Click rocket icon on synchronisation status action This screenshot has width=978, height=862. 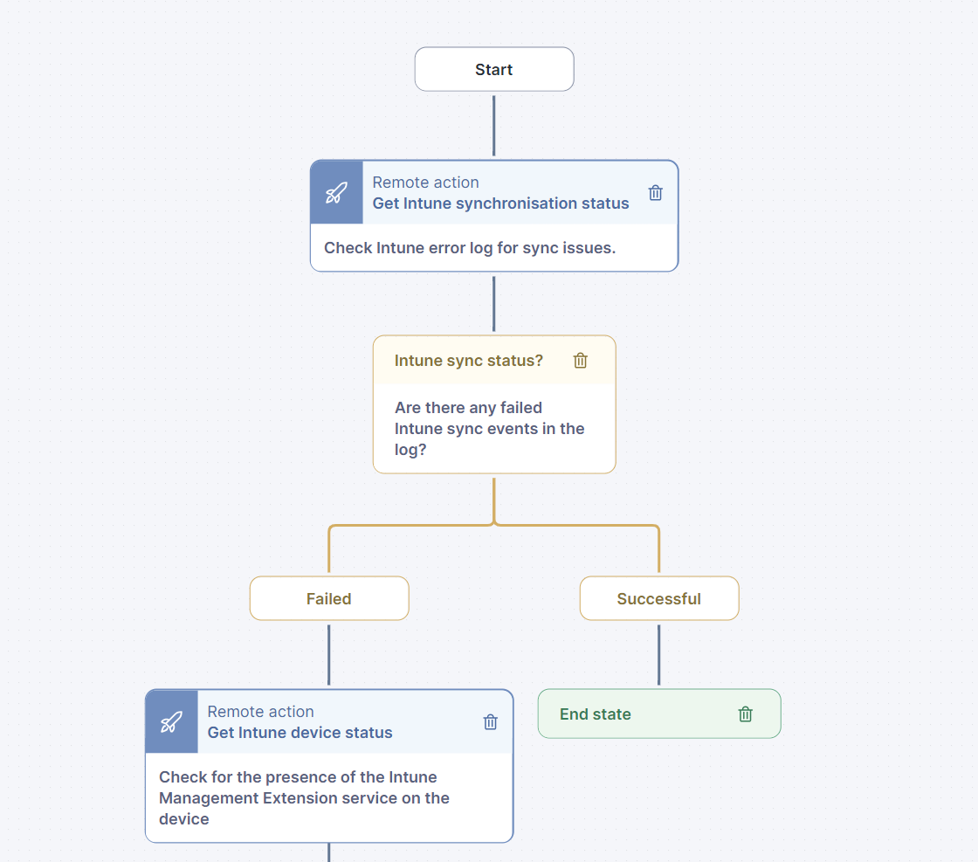click(x=336, y=193)
